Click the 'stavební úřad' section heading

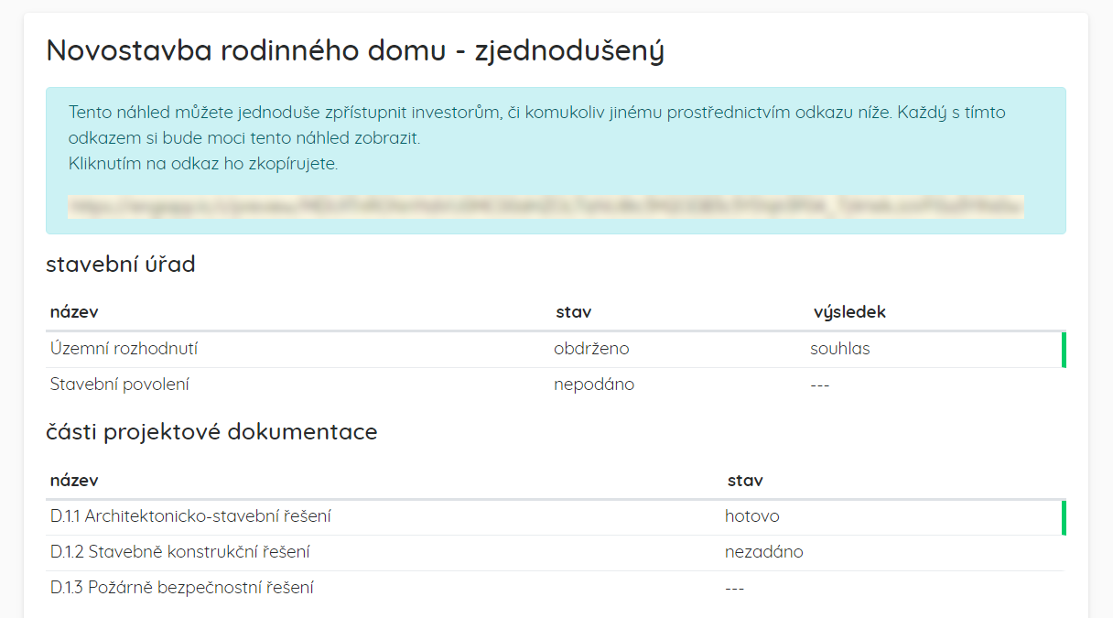pos(121,265)
